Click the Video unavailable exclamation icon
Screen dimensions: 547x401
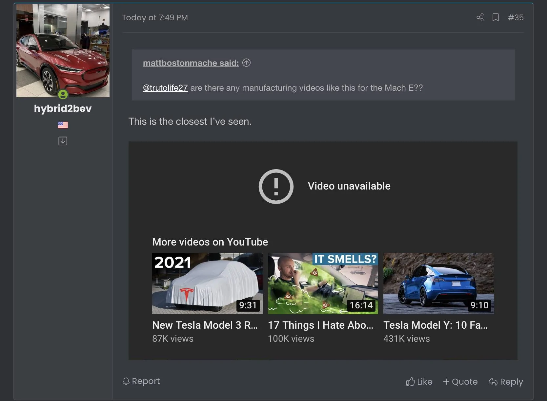click(x=276, y=186)
